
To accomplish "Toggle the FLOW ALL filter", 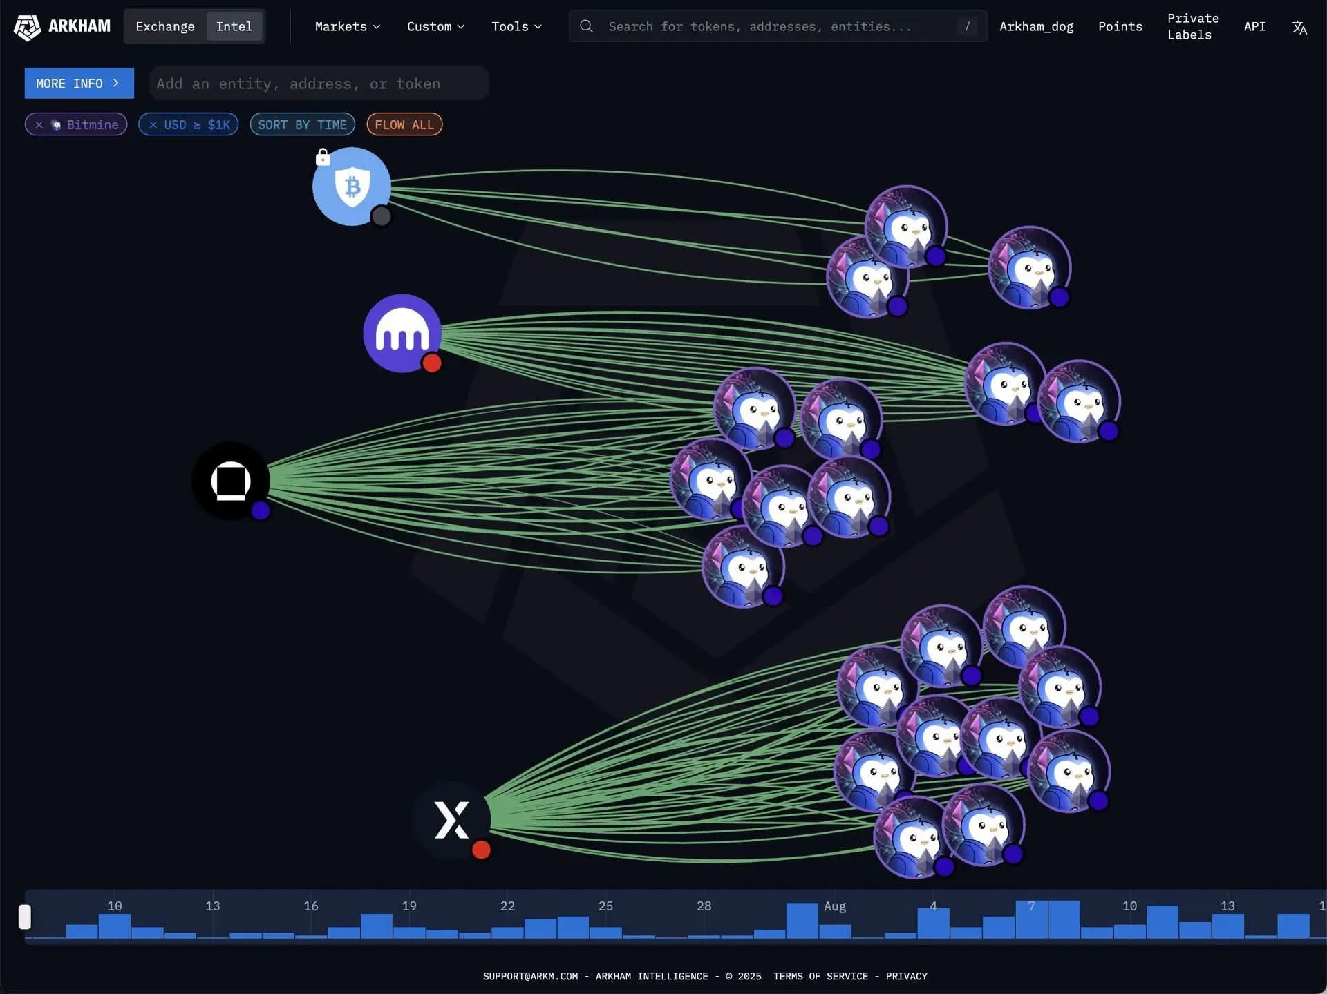I will coord(404,124).
